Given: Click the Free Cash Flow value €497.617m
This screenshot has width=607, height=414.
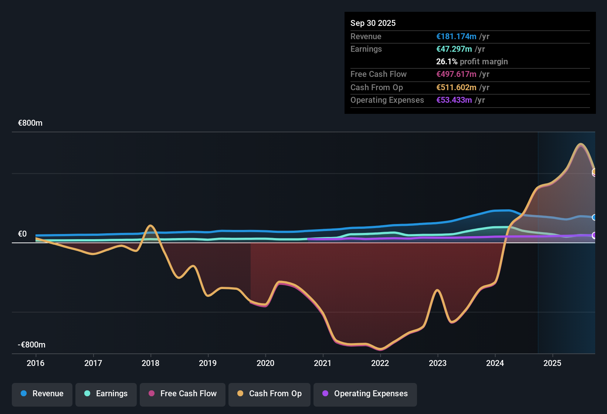Looking at the screenshot, I should click(x=456, y=74).
